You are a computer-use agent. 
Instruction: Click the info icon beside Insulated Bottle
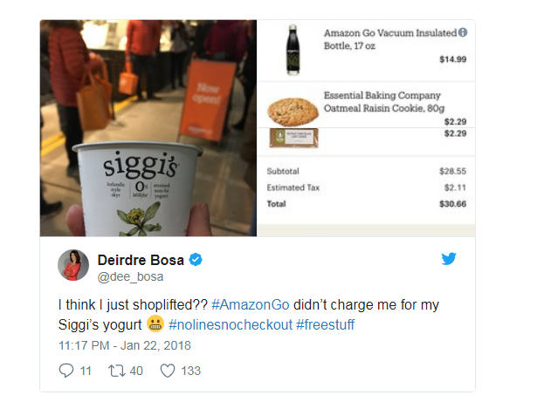[463, 32]
